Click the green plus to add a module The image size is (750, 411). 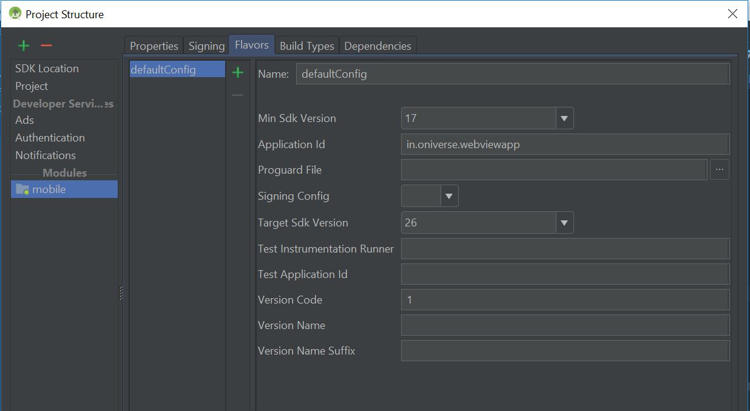(23, 46)
